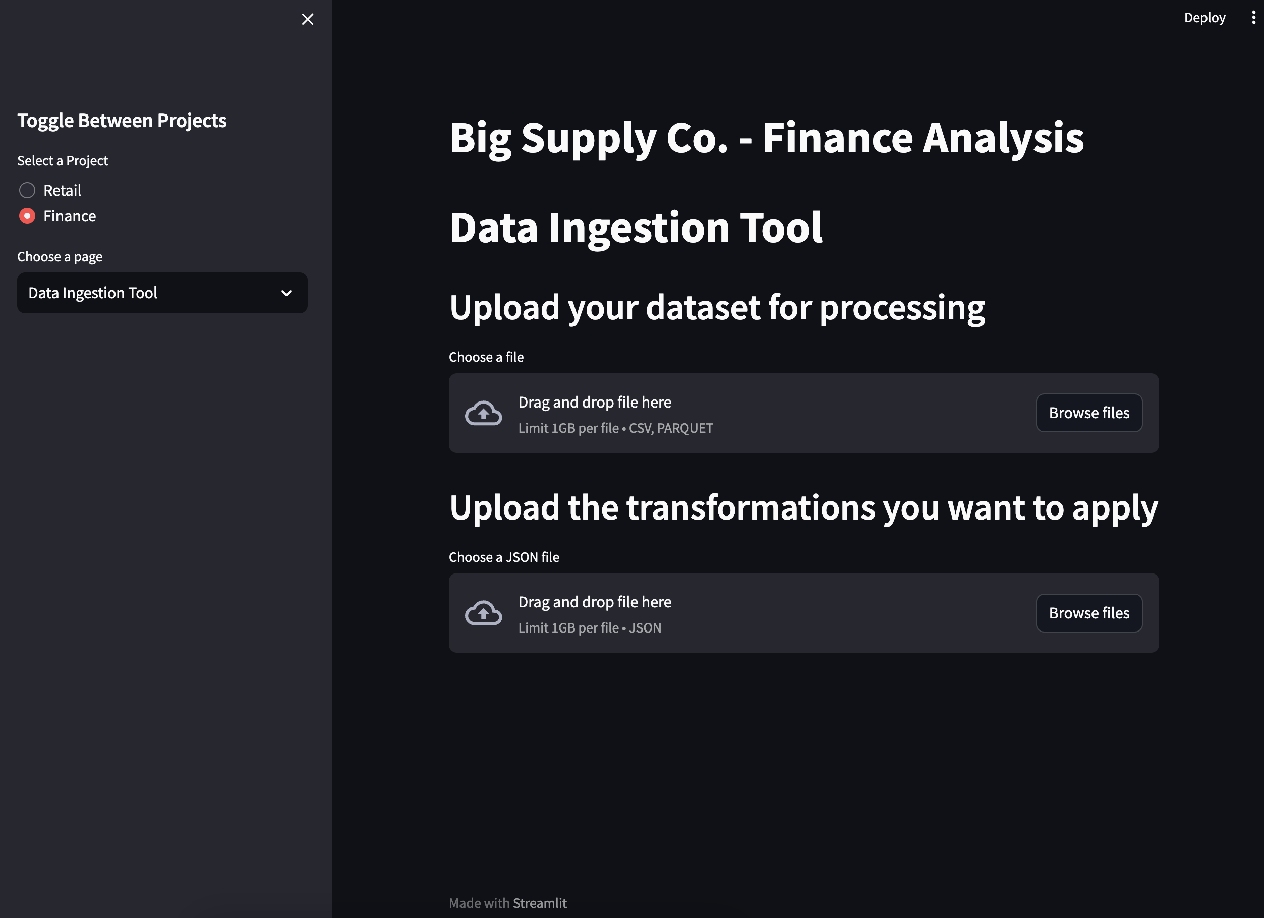Click the CSV, PARQUET drop zone area

click(803, 413)
